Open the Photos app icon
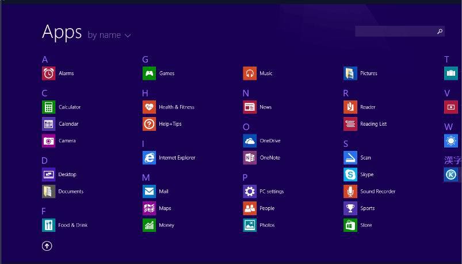 click(250, 225)
